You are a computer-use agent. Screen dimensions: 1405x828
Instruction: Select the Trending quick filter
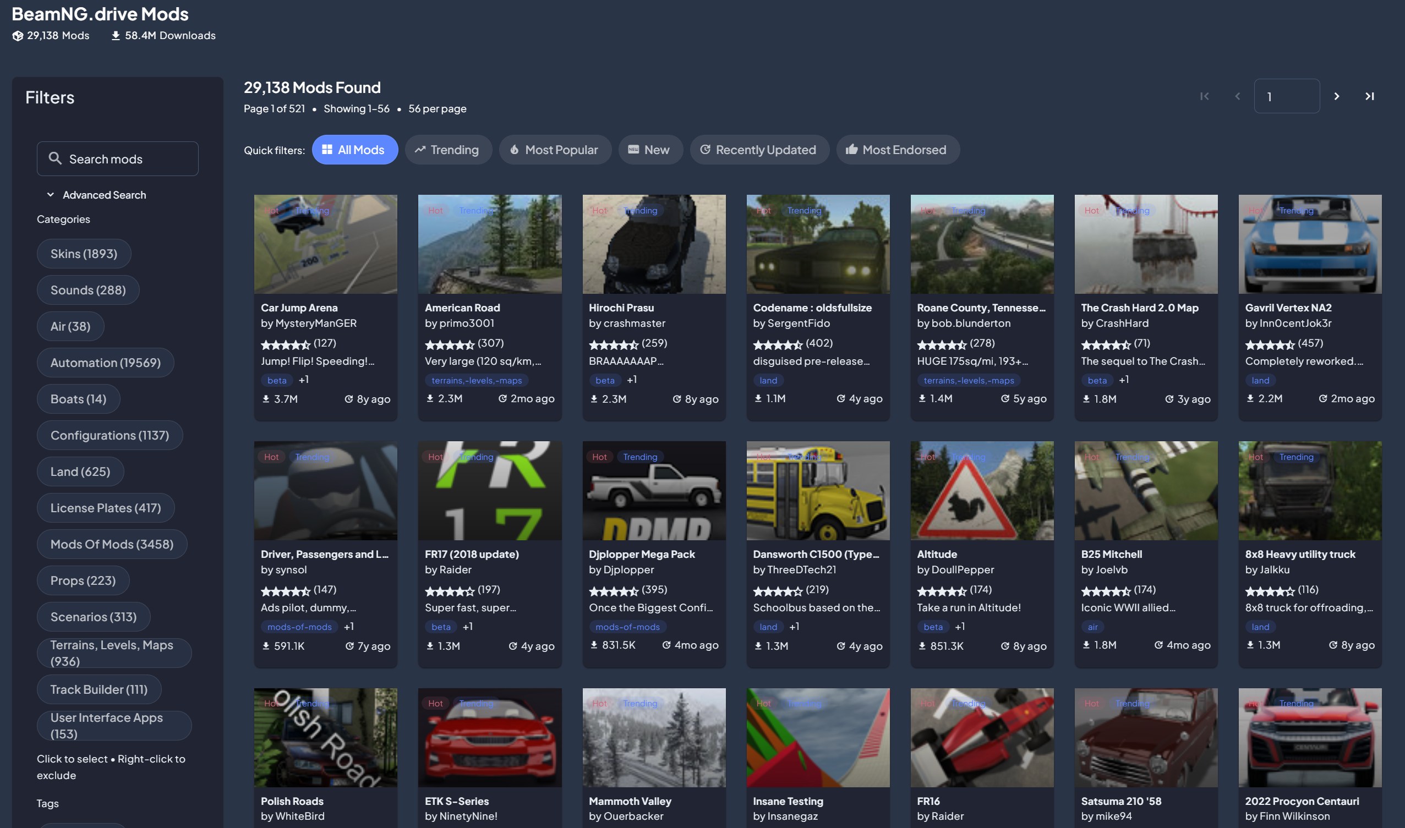click(447, 150)
